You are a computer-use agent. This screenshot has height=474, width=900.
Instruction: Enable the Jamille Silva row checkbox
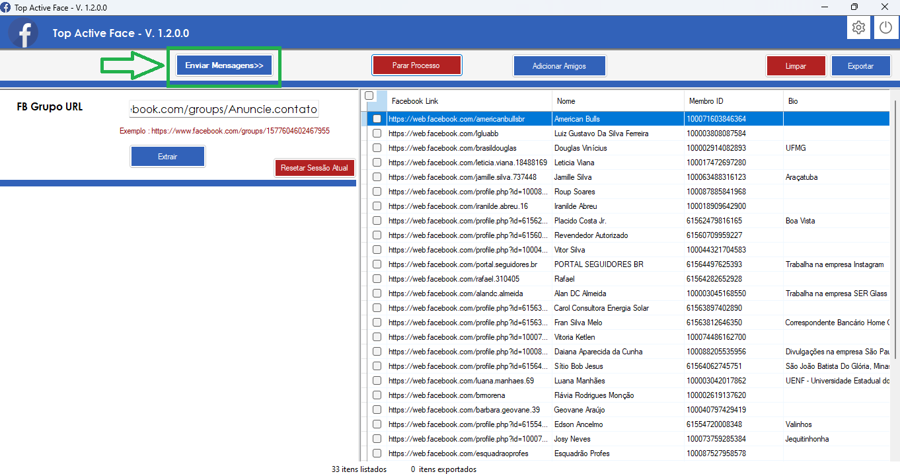pyautogui.click(x=377, y=177)
